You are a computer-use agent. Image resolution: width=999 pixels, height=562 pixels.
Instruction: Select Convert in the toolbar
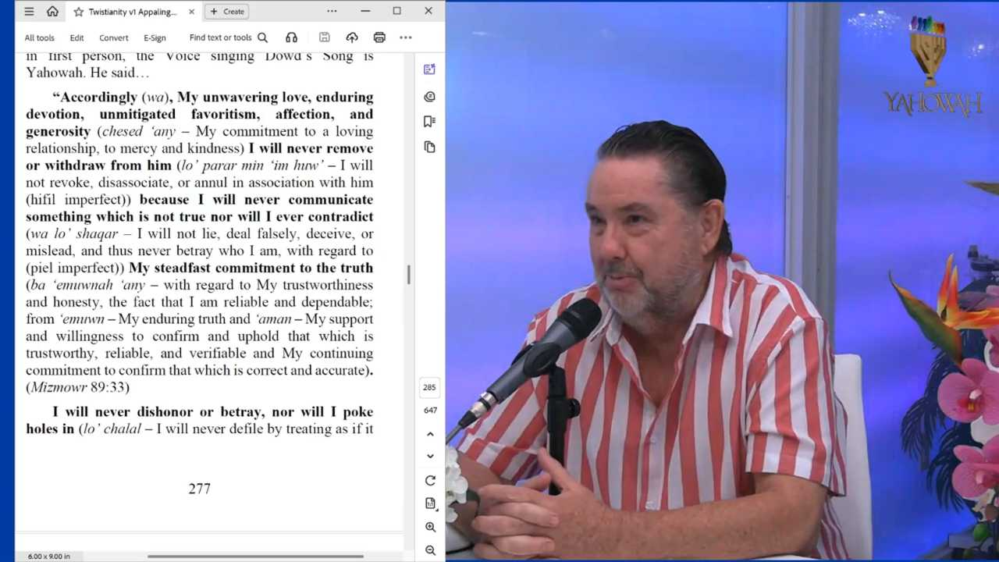coord(113,37)
